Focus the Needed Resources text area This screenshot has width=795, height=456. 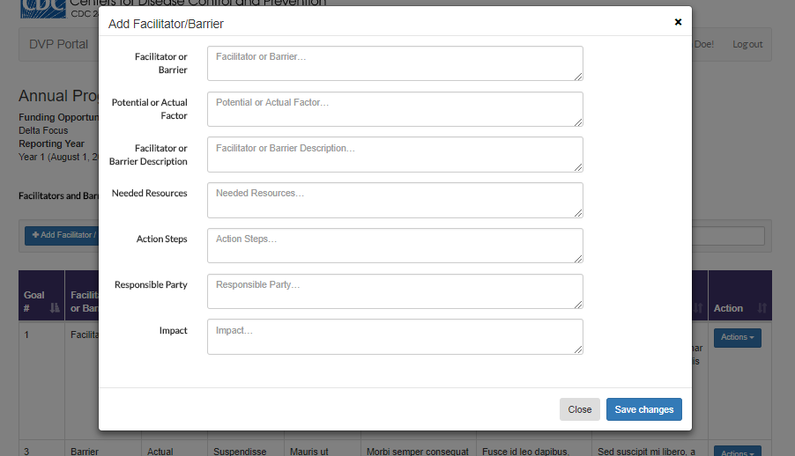point(394,200)
